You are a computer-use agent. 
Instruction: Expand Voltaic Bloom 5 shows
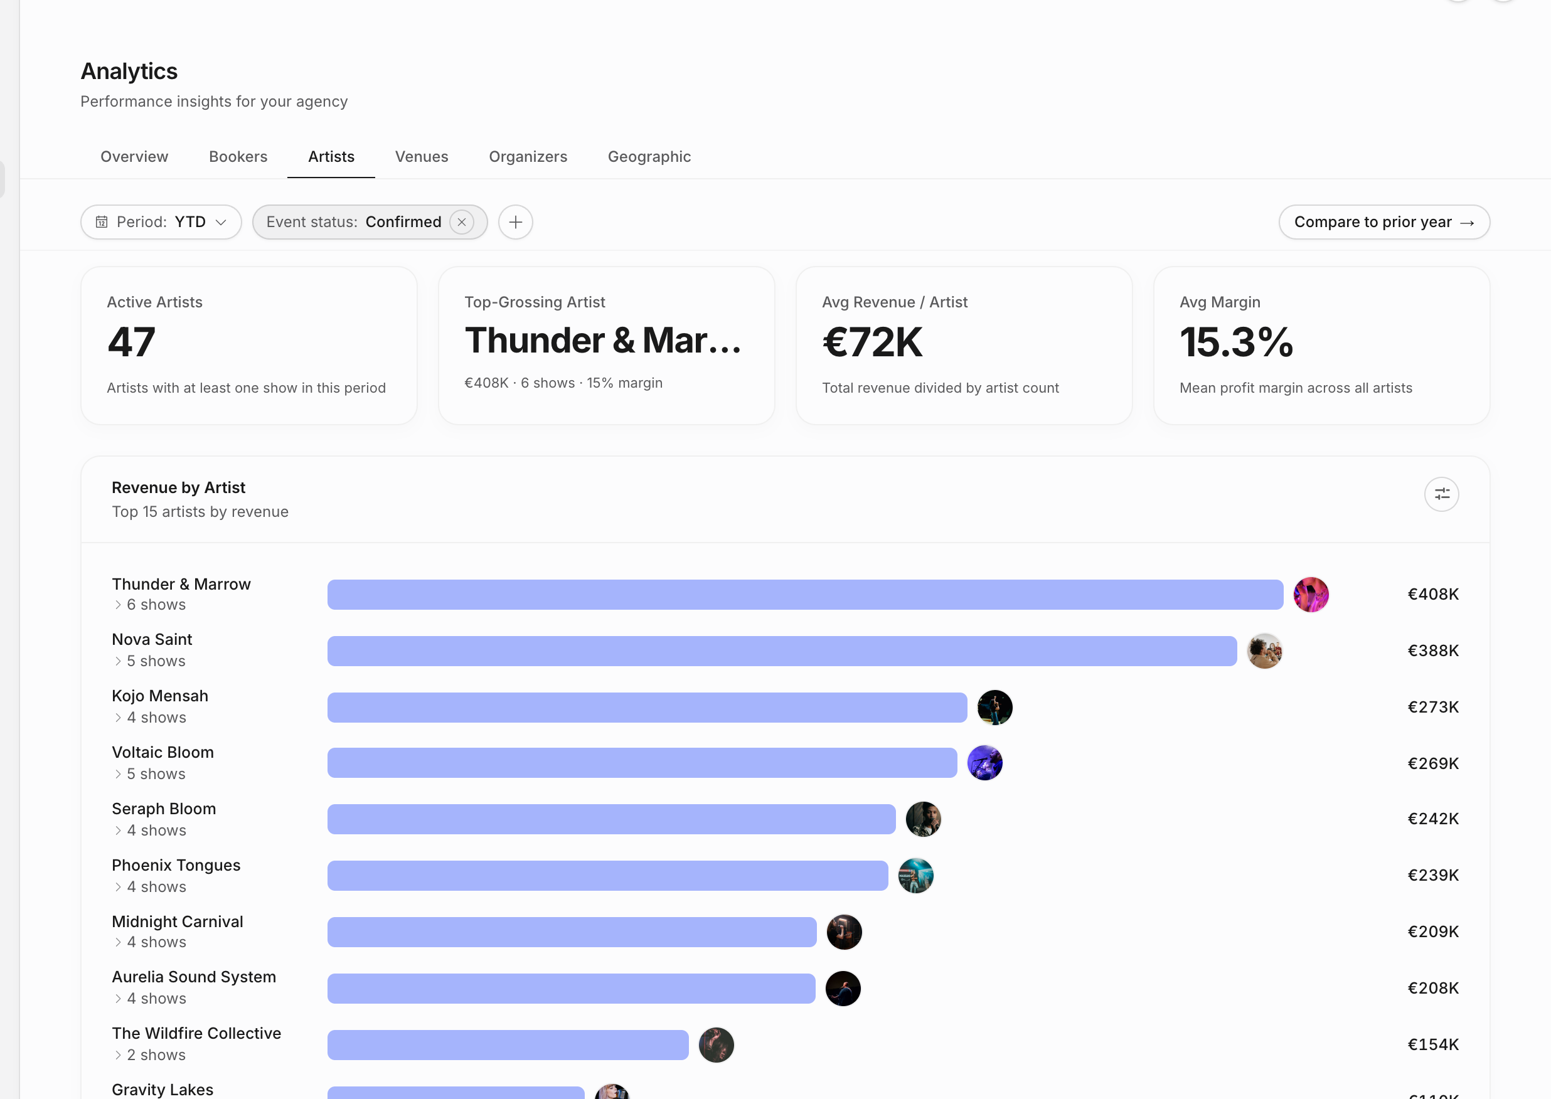coord(149,773)
